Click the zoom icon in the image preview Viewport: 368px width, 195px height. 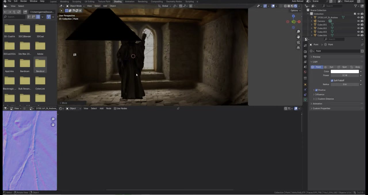[53, 119]
